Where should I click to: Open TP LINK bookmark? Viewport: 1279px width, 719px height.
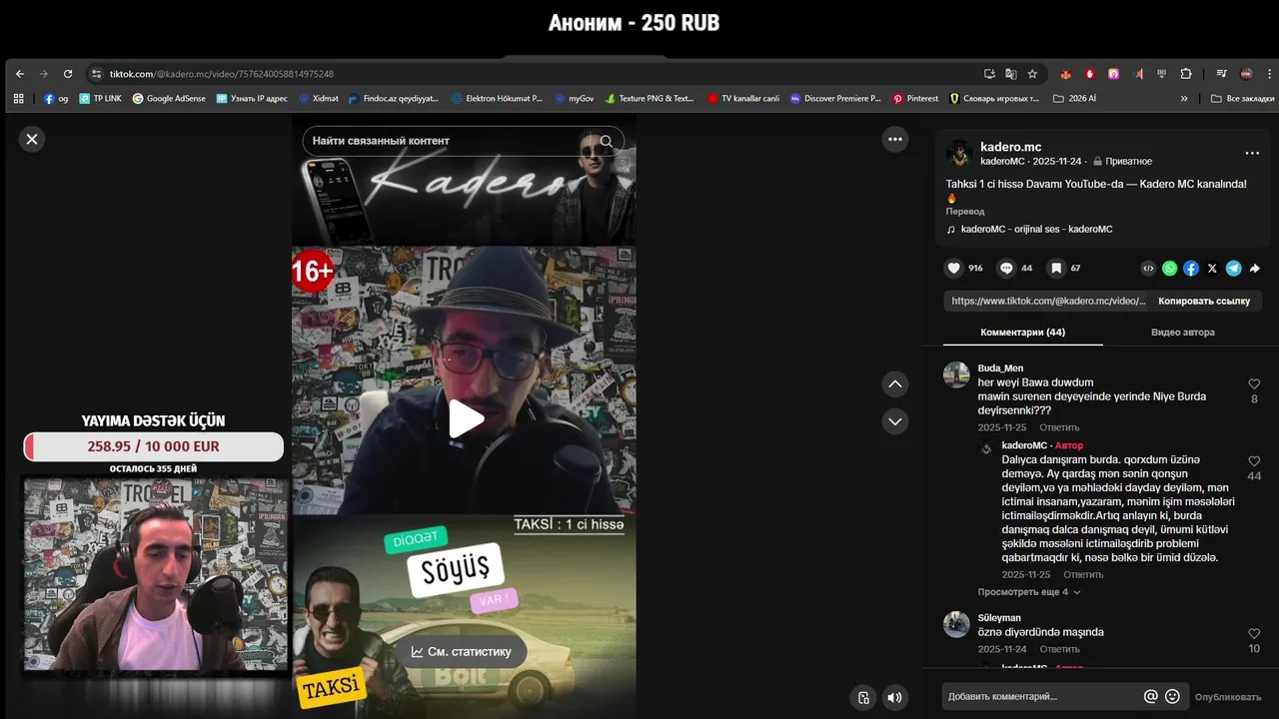click(100, 99)
